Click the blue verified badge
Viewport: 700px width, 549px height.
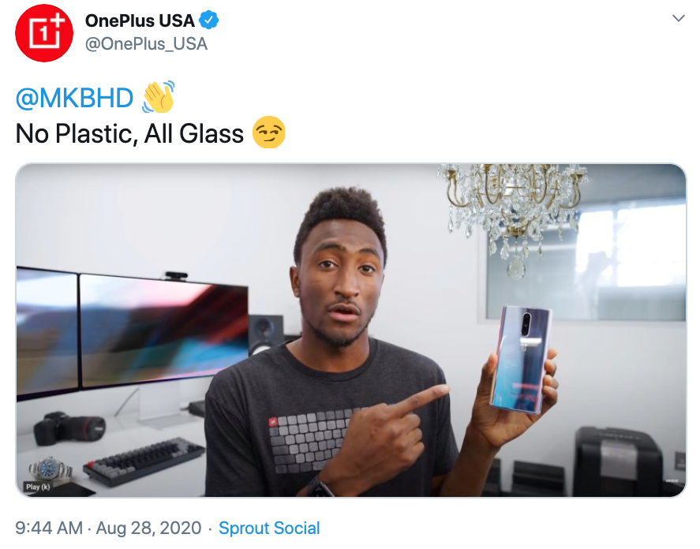click(208, 20)
